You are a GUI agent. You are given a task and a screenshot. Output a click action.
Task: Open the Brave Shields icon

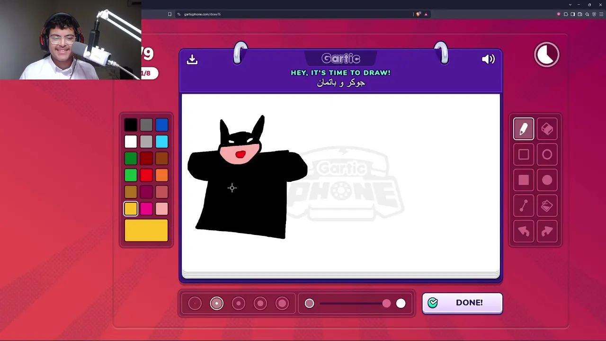click(x=418, y=14)
